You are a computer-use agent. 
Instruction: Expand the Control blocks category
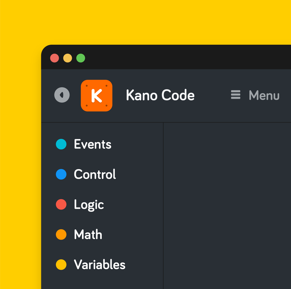click(x=95, y=174)
